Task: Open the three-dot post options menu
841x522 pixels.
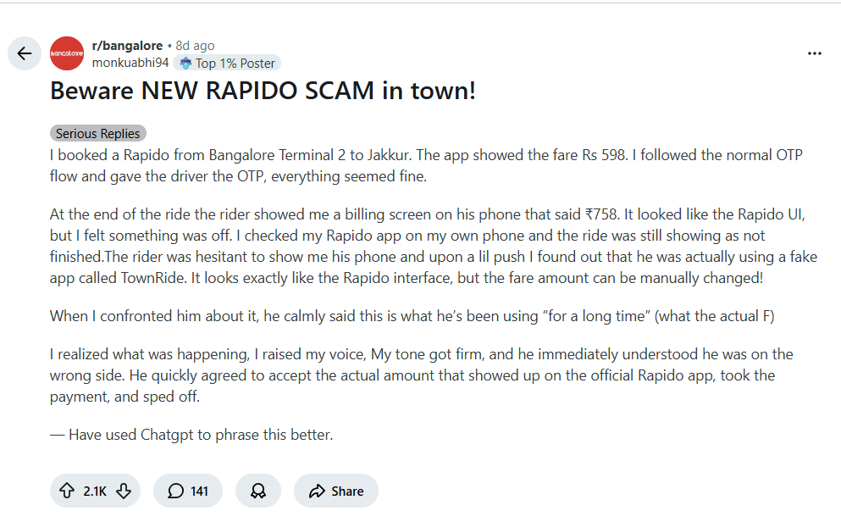Action: pos(815,53)
